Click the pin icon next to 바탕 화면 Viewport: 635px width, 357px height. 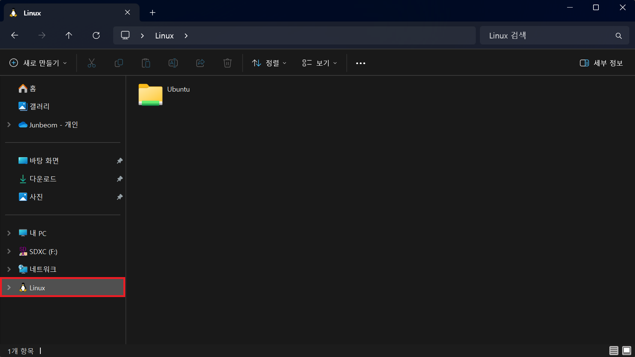click(x=120, y=161)
